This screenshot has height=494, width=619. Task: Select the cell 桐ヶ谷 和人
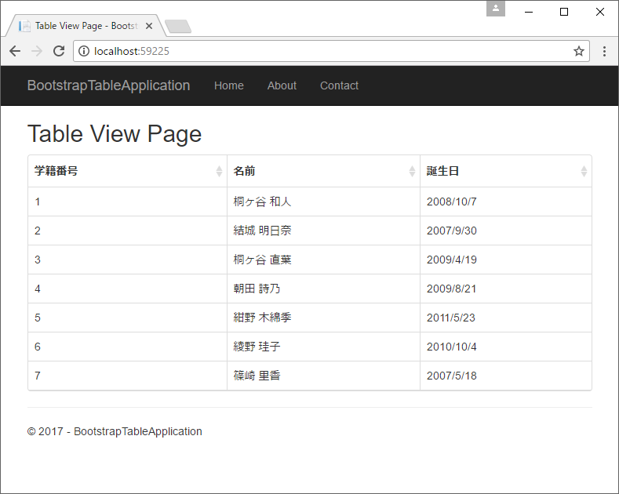point(323,202)
